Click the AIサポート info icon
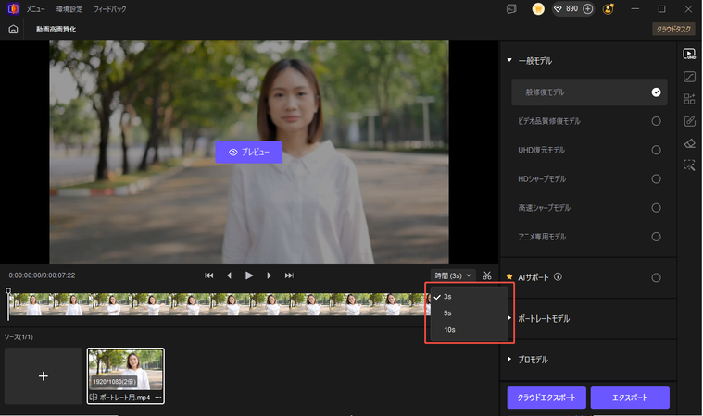This screenshot has height=416, width=703. pos(559,276)
